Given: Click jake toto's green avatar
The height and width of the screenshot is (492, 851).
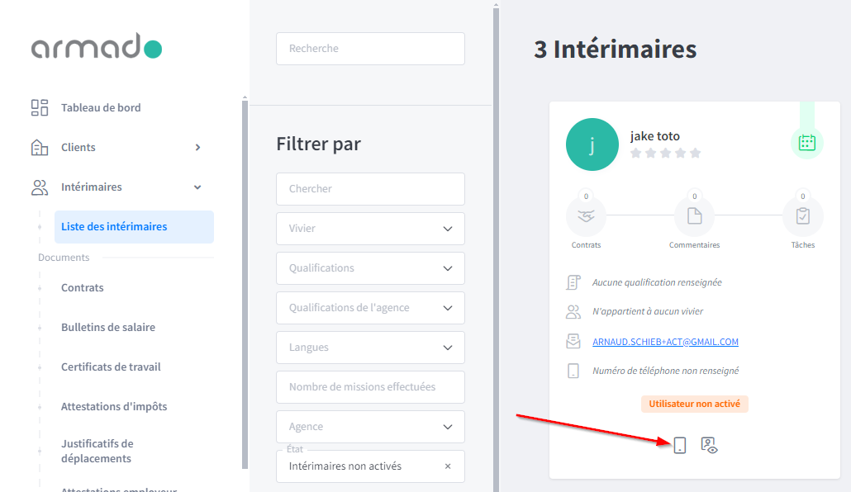Looking at the screenshot, I should coord(592,144).
